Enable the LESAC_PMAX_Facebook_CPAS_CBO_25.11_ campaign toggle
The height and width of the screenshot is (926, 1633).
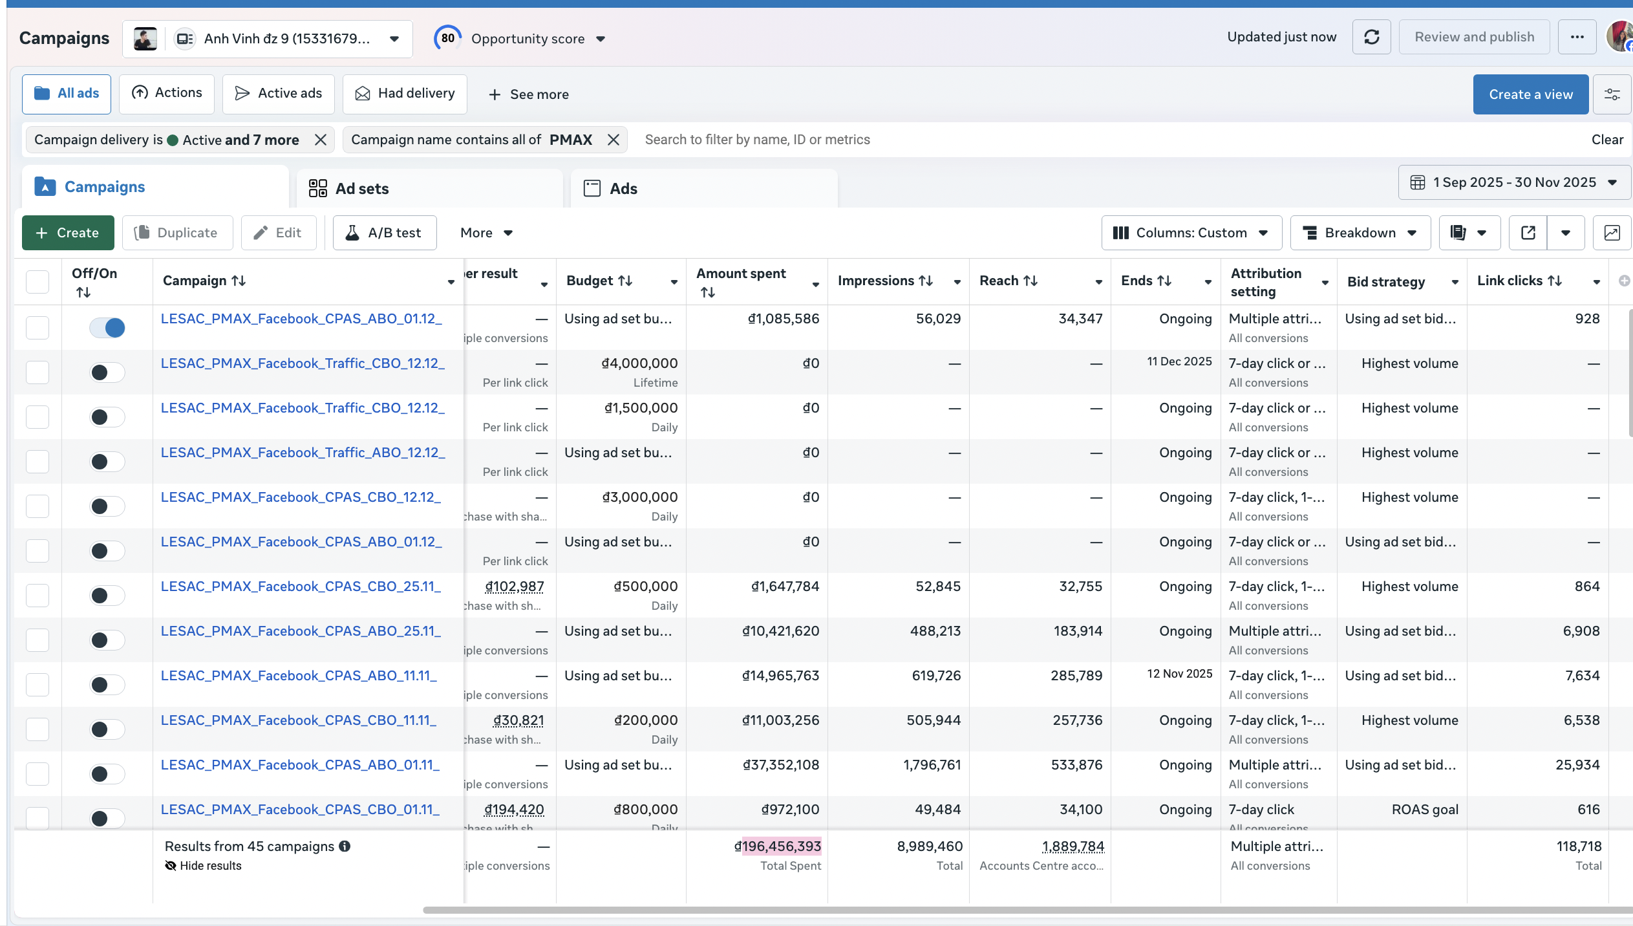point(107,596)
